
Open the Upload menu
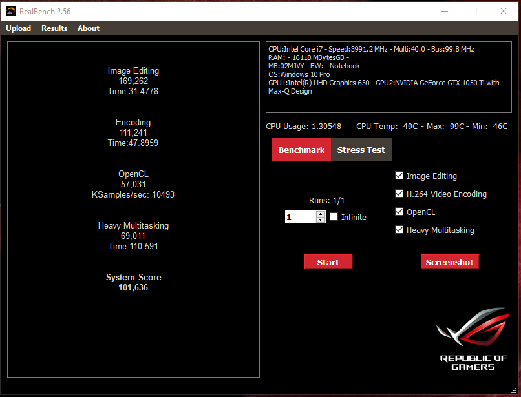[19, 28]
